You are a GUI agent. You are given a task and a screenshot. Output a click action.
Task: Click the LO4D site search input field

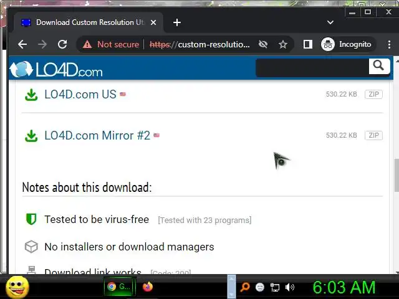point(312,68)
